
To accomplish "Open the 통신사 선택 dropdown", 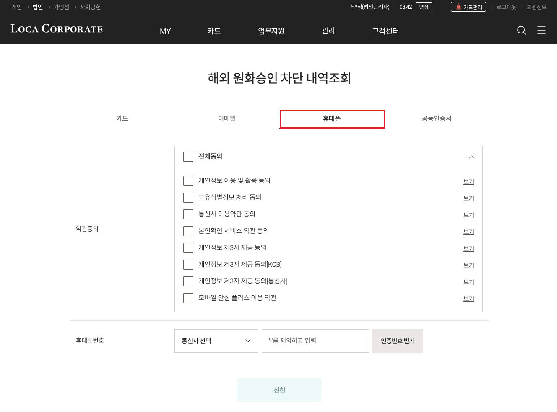I will pos(216,341).
